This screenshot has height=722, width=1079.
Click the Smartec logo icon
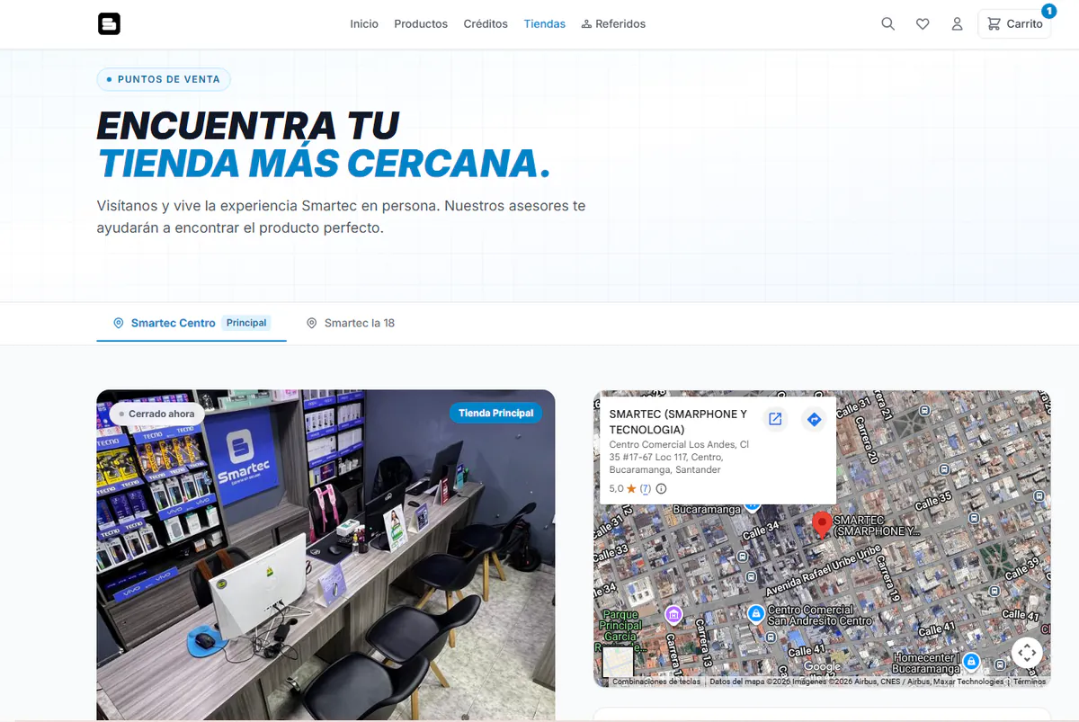point(109,24)
